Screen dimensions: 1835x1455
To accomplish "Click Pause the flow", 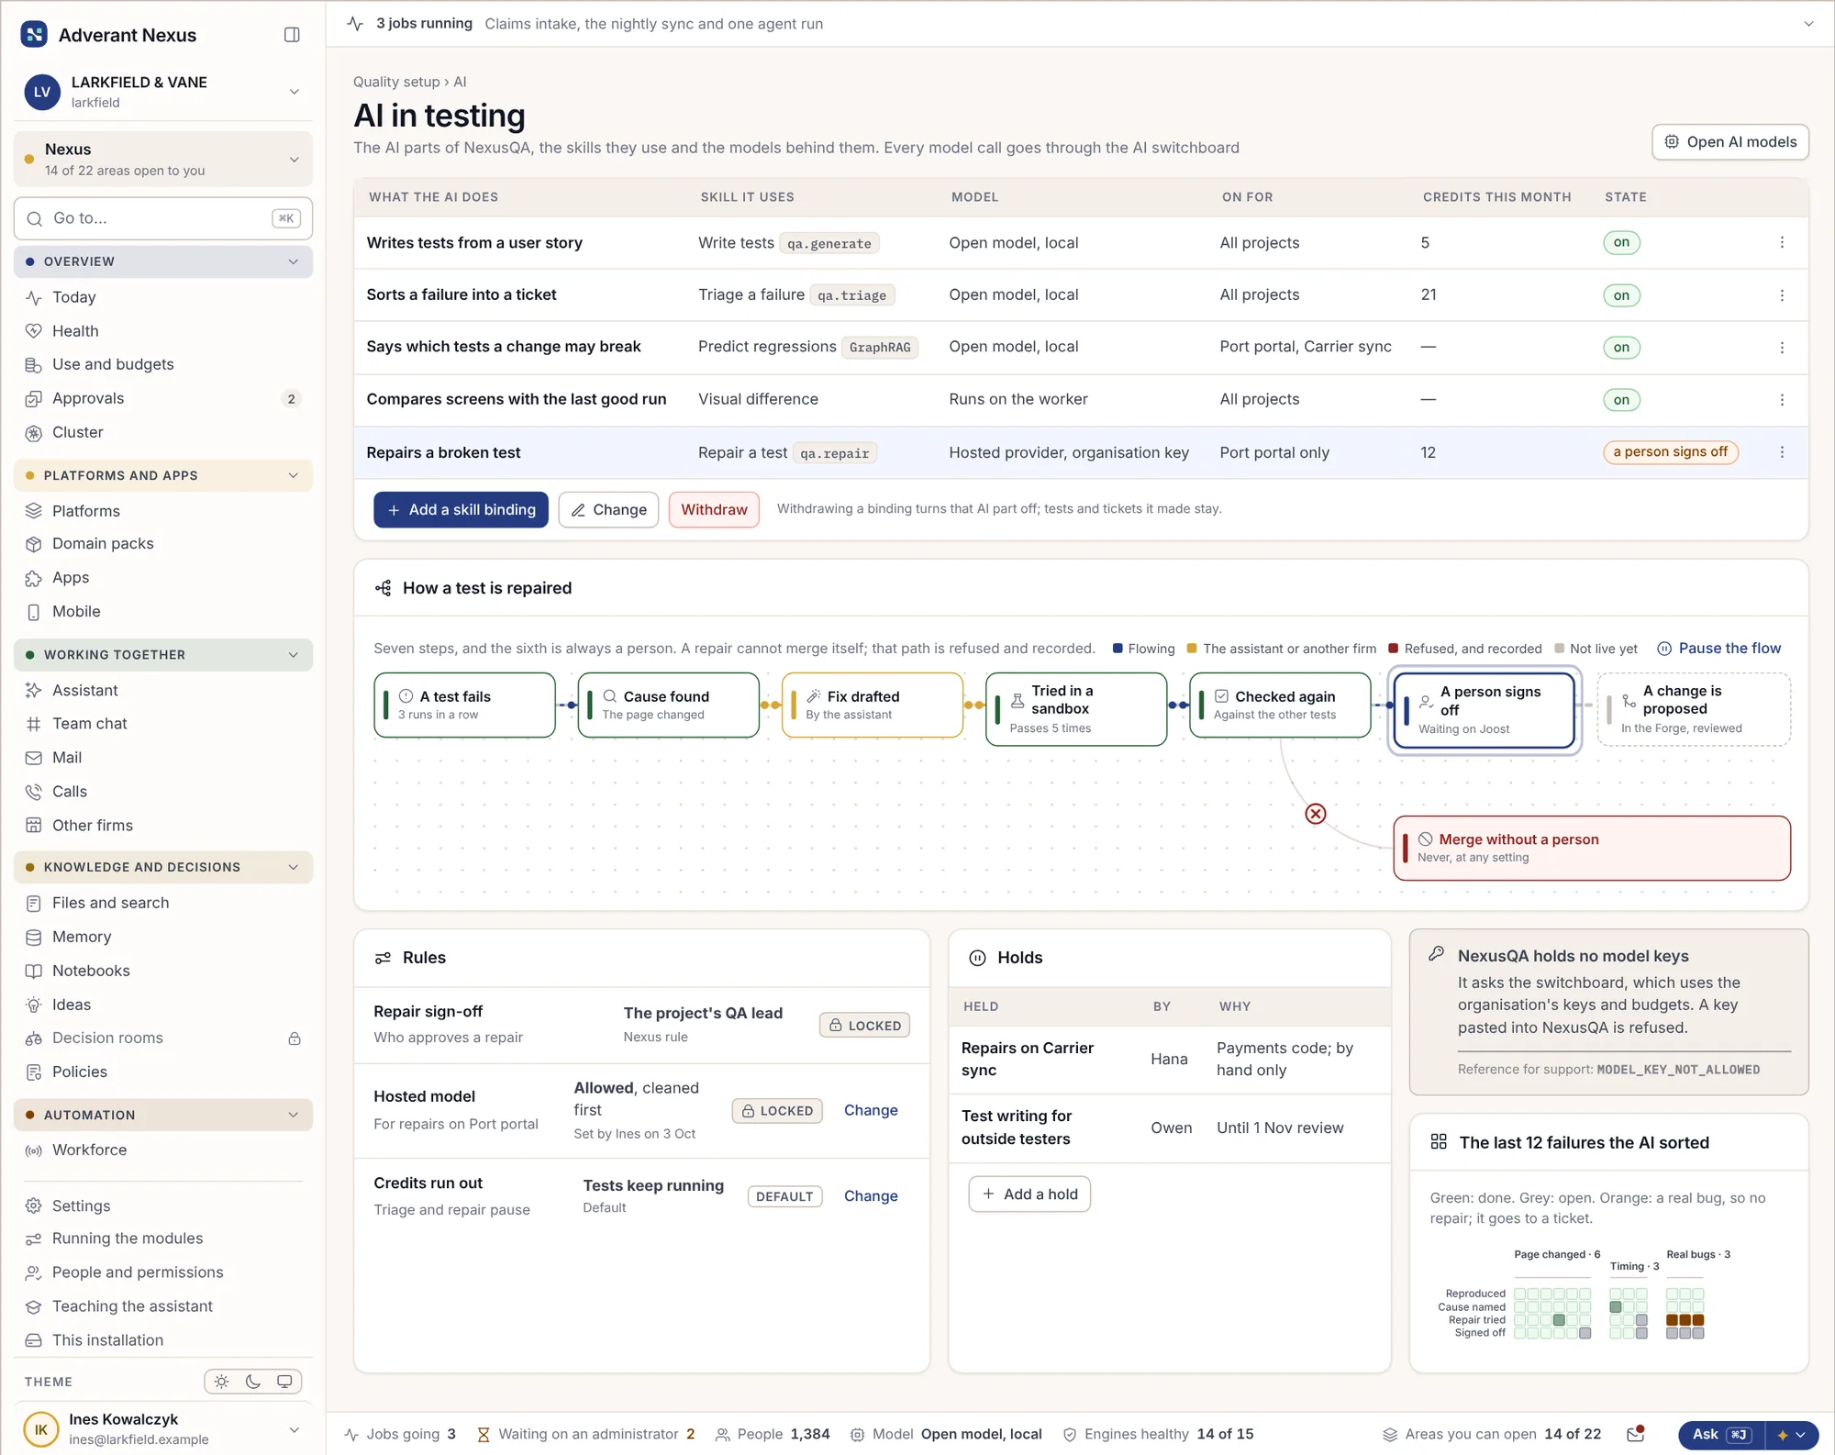I will (x=1719, y=648).
